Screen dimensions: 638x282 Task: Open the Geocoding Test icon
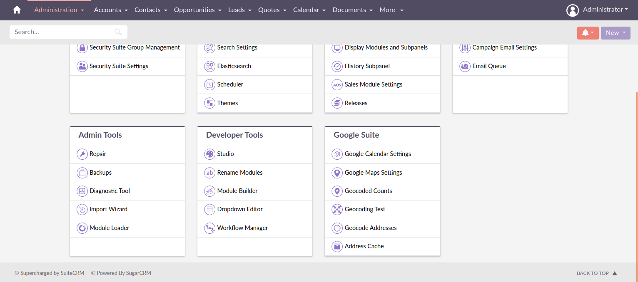tap(337, 209)
